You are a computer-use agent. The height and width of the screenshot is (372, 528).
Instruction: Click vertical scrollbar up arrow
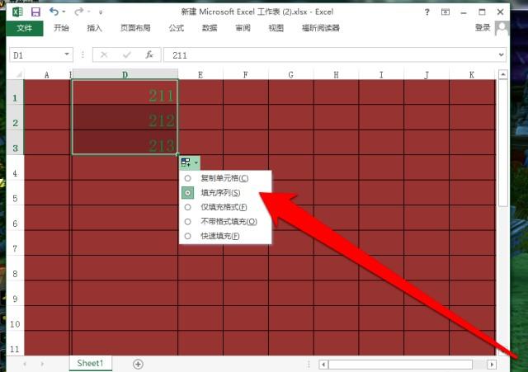coord(503,74)
